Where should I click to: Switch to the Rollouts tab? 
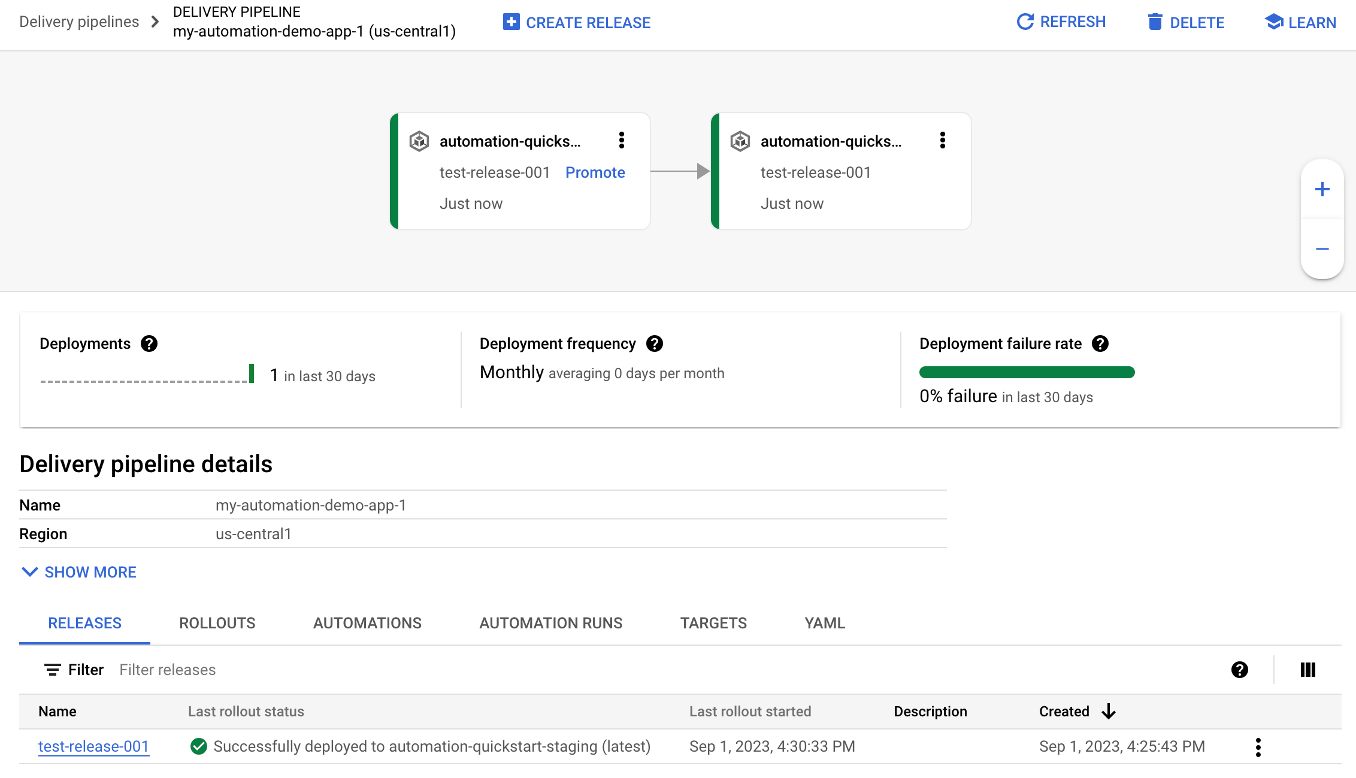(x=217, y=622)
